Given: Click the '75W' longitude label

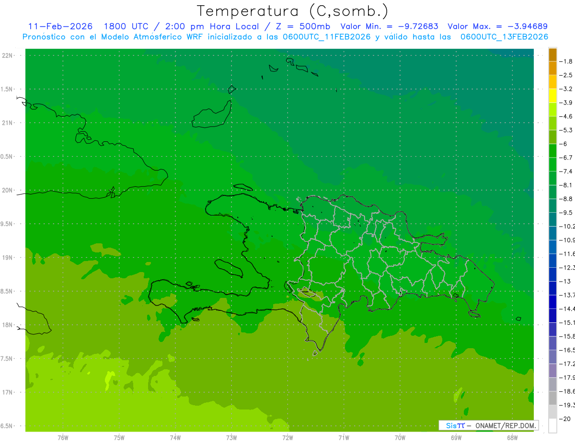Looking at the screenshot, I should 119,438.
